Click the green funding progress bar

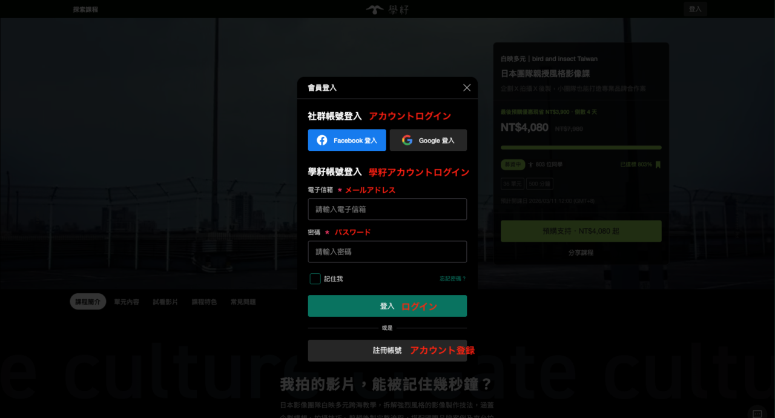[581, 147]
